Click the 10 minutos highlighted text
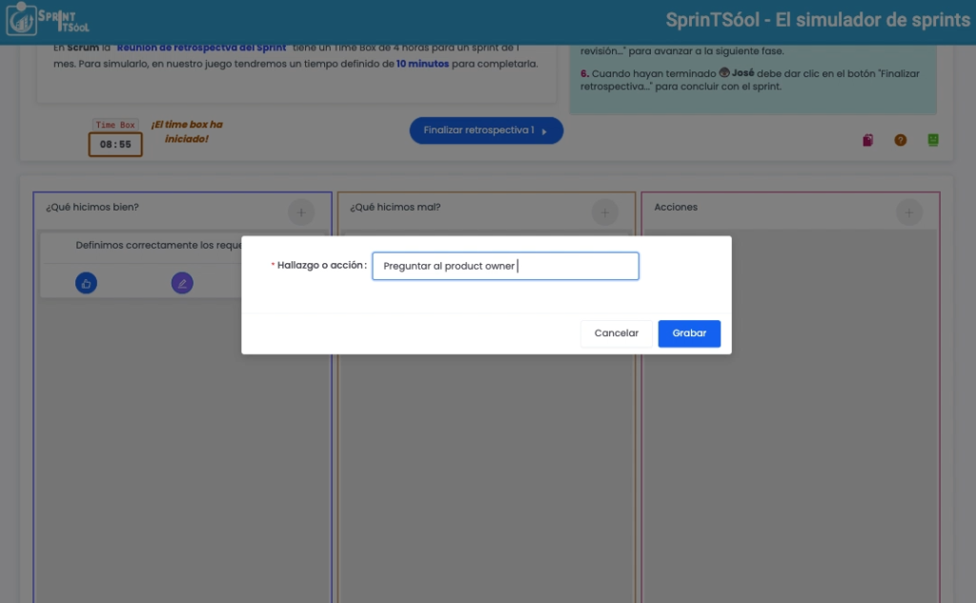 (422, 64)
